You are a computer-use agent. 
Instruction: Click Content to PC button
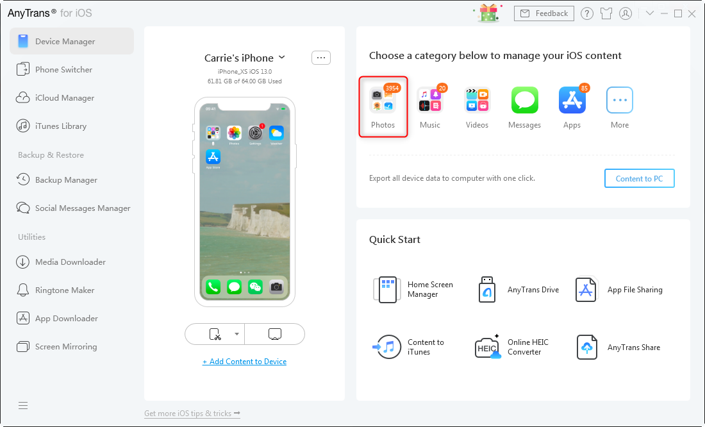click(640, 179)
